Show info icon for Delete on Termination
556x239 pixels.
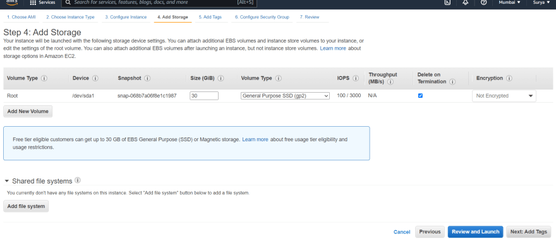point(452,82)
